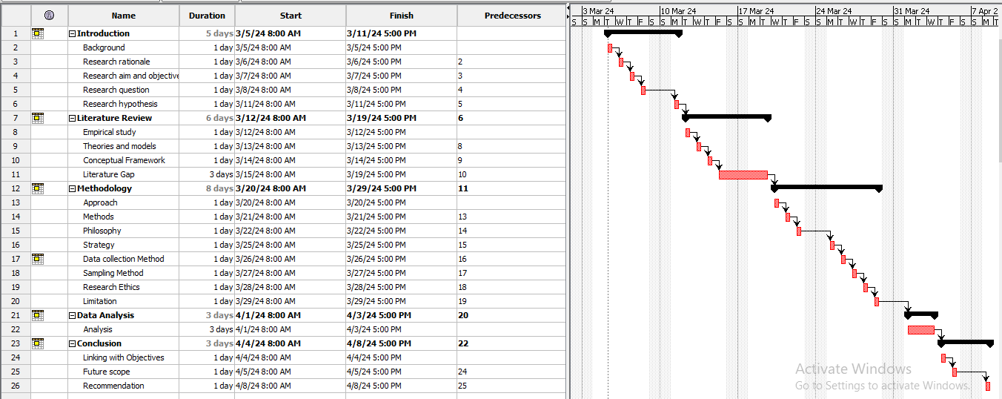
Task: Click the indicator icon on the Methodology row
Action: point(38,188)
